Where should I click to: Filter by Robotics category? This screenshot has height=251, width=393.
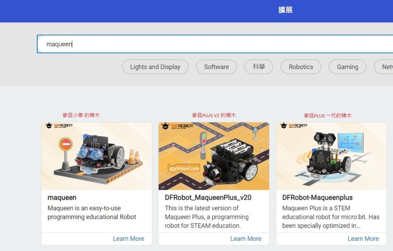click(301, 67)
